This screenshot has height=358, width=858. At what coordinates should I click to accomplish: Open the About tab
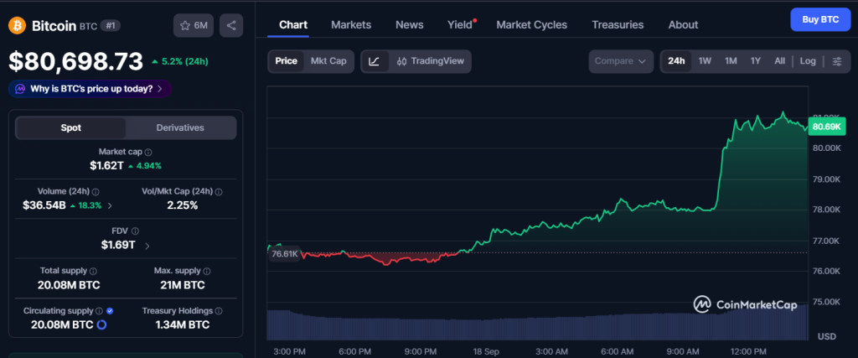(683, 24)
